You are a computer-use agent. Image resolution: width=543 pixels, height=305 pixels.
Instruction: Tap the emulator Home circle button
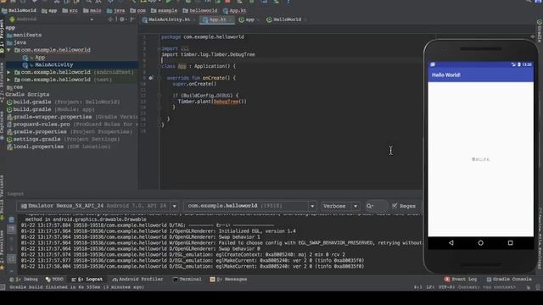[480, 243]
